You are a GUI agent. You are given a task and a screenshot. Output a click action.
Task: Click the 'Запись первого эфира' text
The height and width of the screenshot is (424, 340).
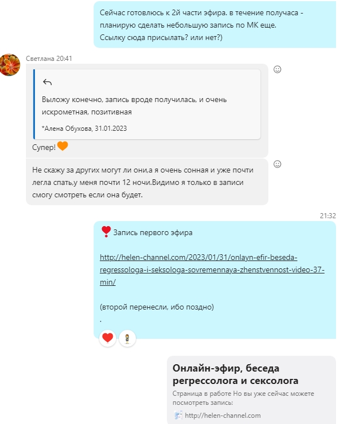click(x=153, y=232)
